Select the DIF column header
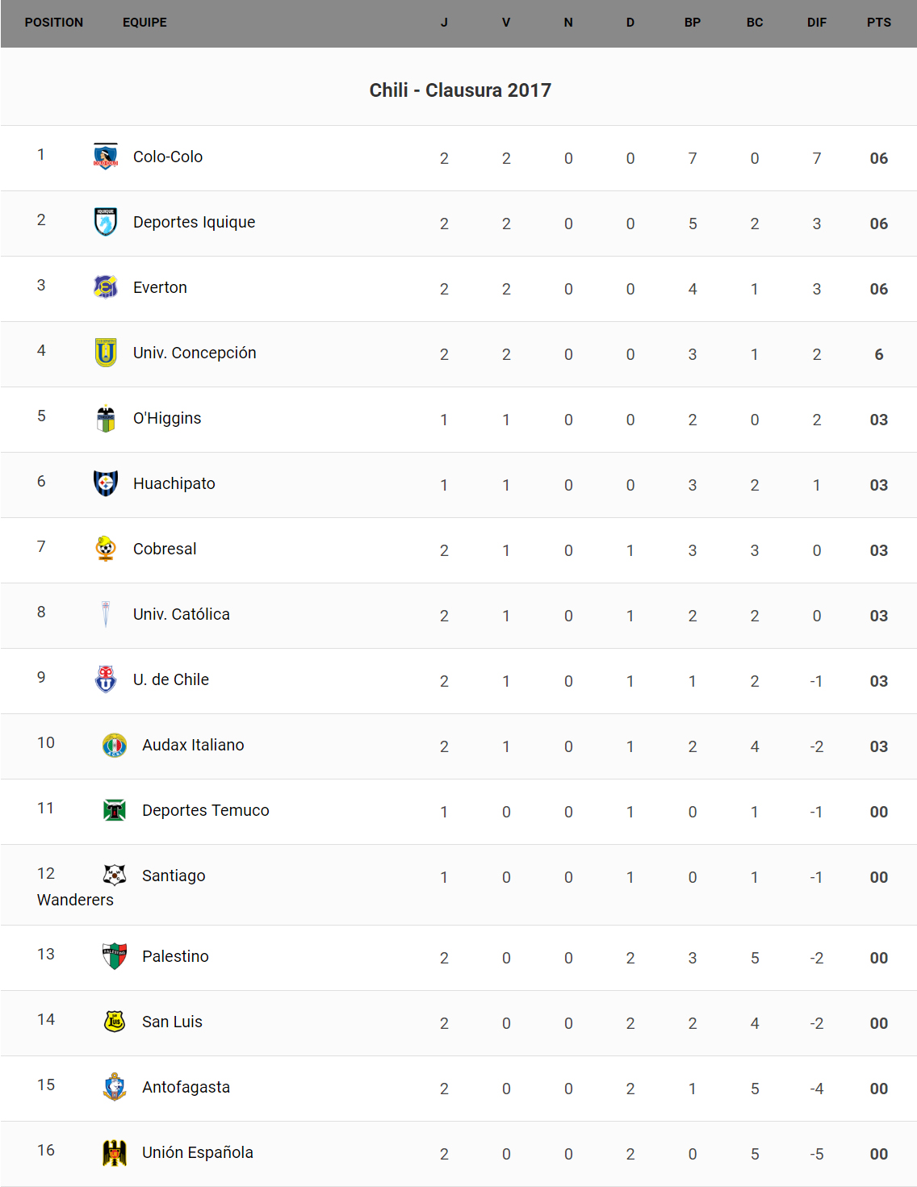 tap(816, 23)
